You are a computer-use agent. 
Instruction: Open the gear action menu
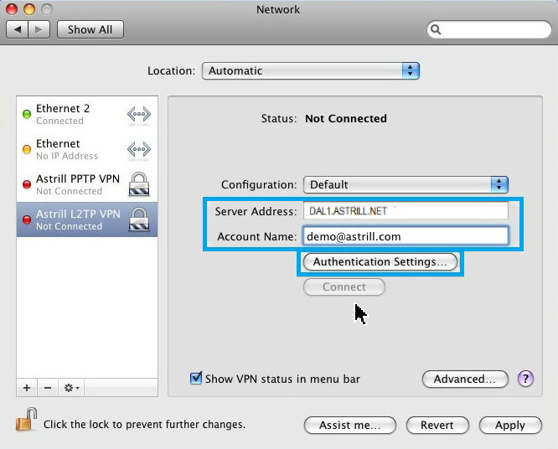(71, 388)
